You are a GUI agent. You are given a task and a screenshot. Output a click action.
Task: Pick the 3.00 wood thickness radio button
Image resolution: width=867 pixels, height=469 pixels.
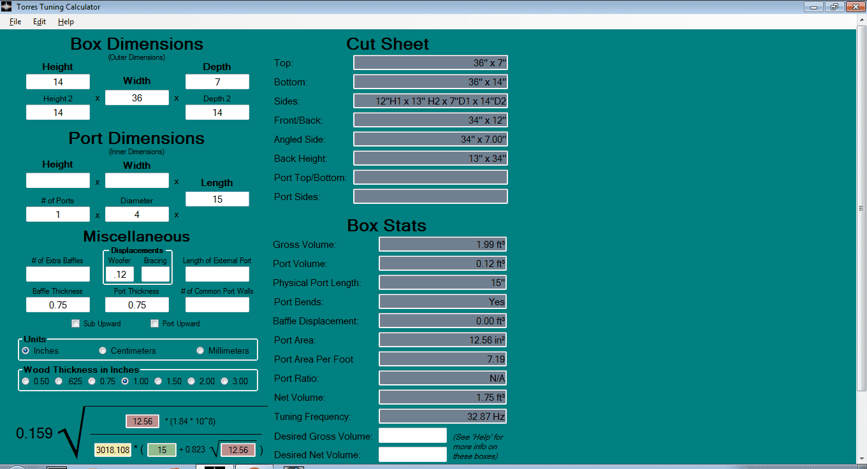224,381
